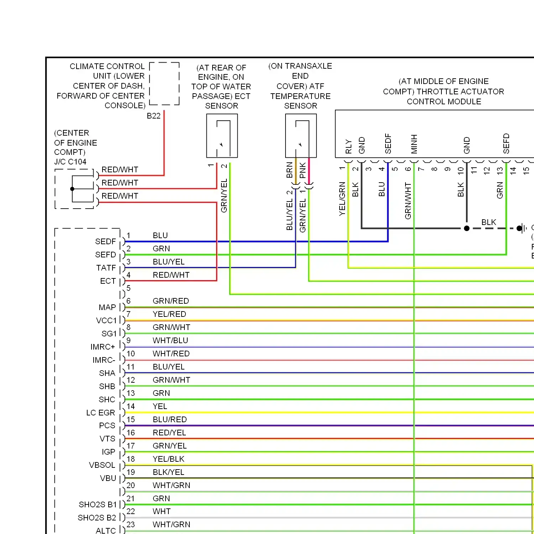
Task: Click the IMRC- pin label
Action: click(104, 360)
